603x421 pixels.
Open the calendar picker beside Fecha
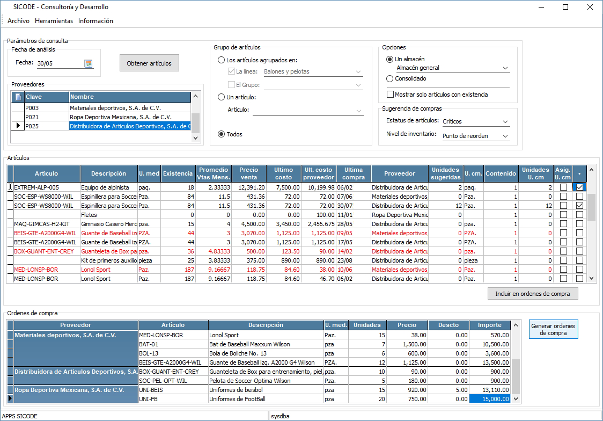89,64
